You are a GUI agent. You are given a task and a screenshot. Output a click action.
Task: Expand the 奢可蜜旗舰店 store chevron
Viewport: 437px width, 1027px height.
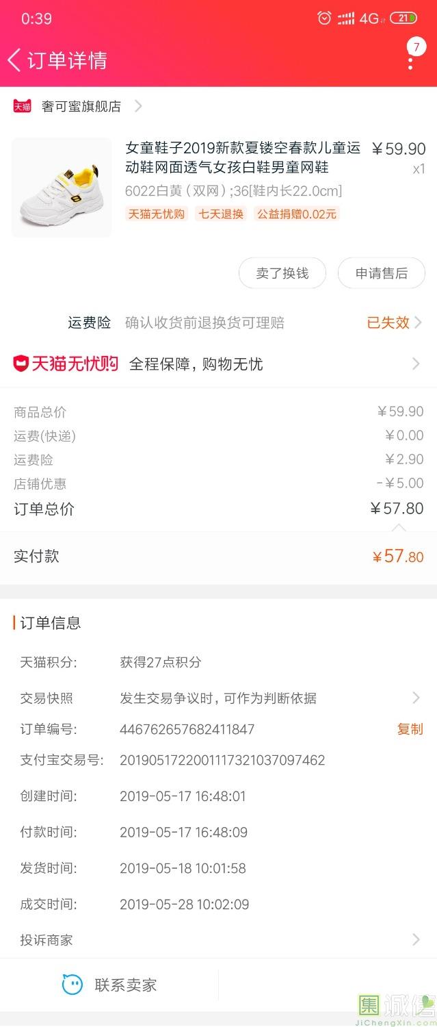138,106
